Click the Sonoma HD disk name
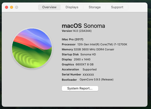The width and height of the screenshot is (151, 109). point(88,54)
